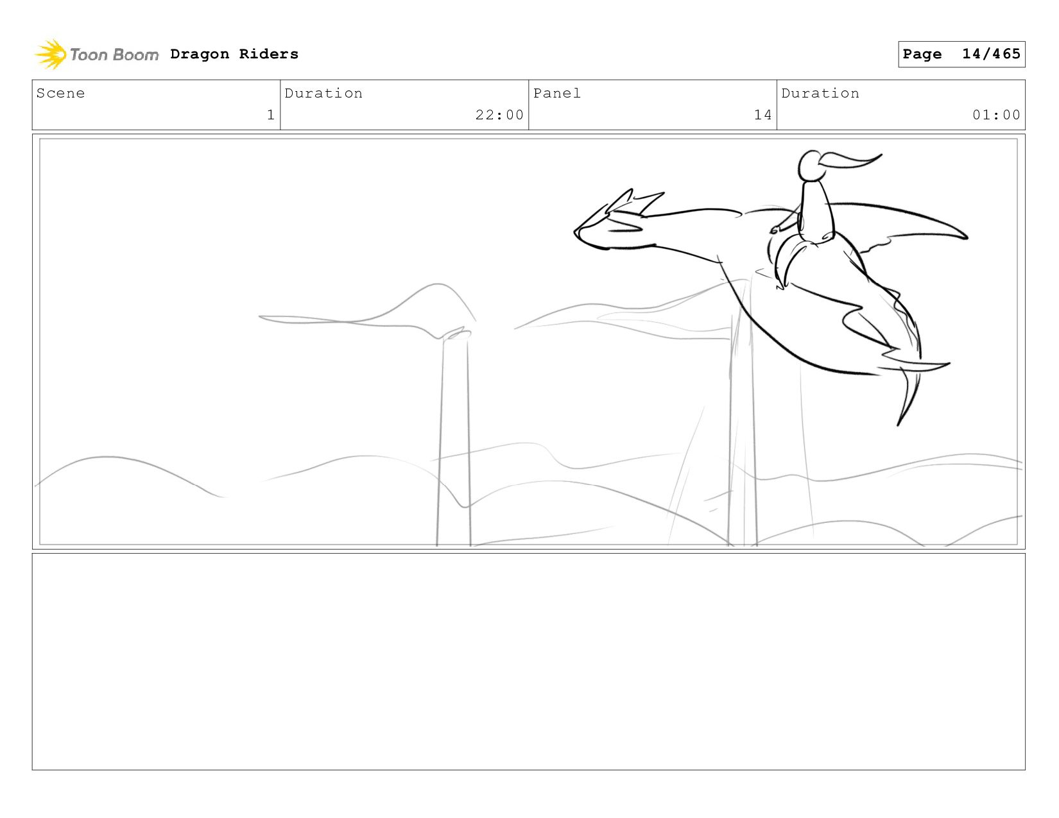This screenshot has height=818, width=1059.
Task: Click the Toon Boom logo
Action: pyautogui.click(x=96, y=55)
